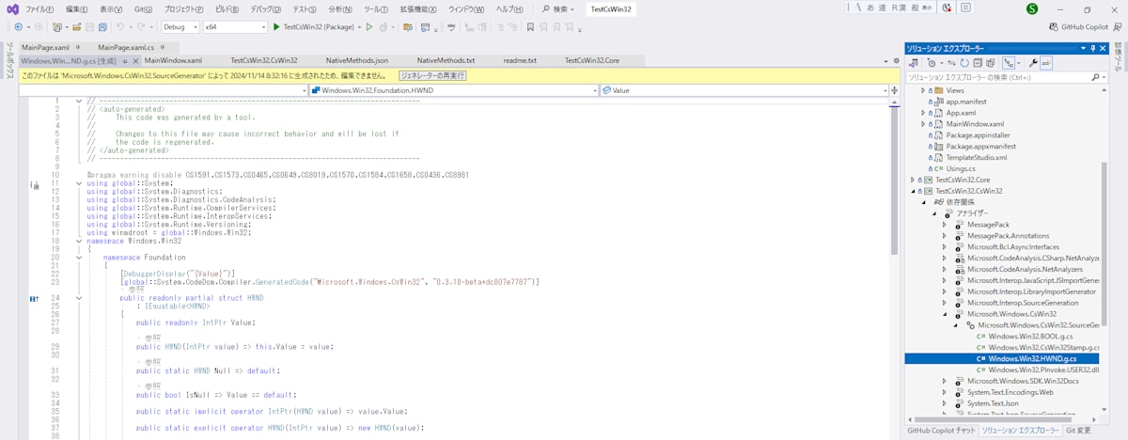Select Package.appxmanifest in Solution Explorer

point(981,146)
